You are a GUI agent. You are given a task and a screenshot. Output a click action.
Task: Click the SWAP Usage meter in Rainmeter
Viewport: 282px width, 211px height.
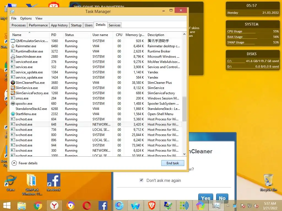[x=253, y=42]
